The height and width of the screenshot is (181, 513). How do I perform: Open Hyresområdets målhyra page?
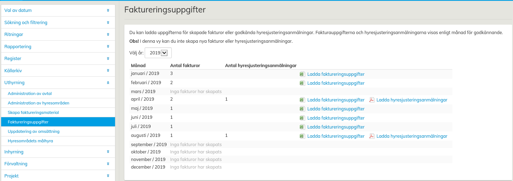30,141
